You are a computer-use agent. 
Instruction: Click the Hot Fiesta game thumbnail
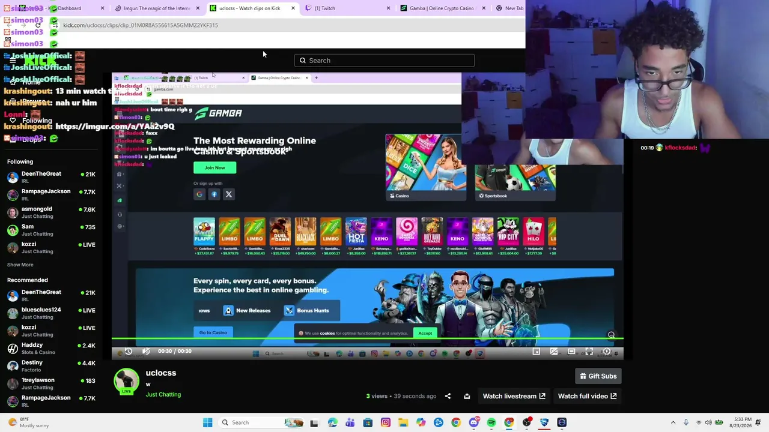click(x=356, y=233)
